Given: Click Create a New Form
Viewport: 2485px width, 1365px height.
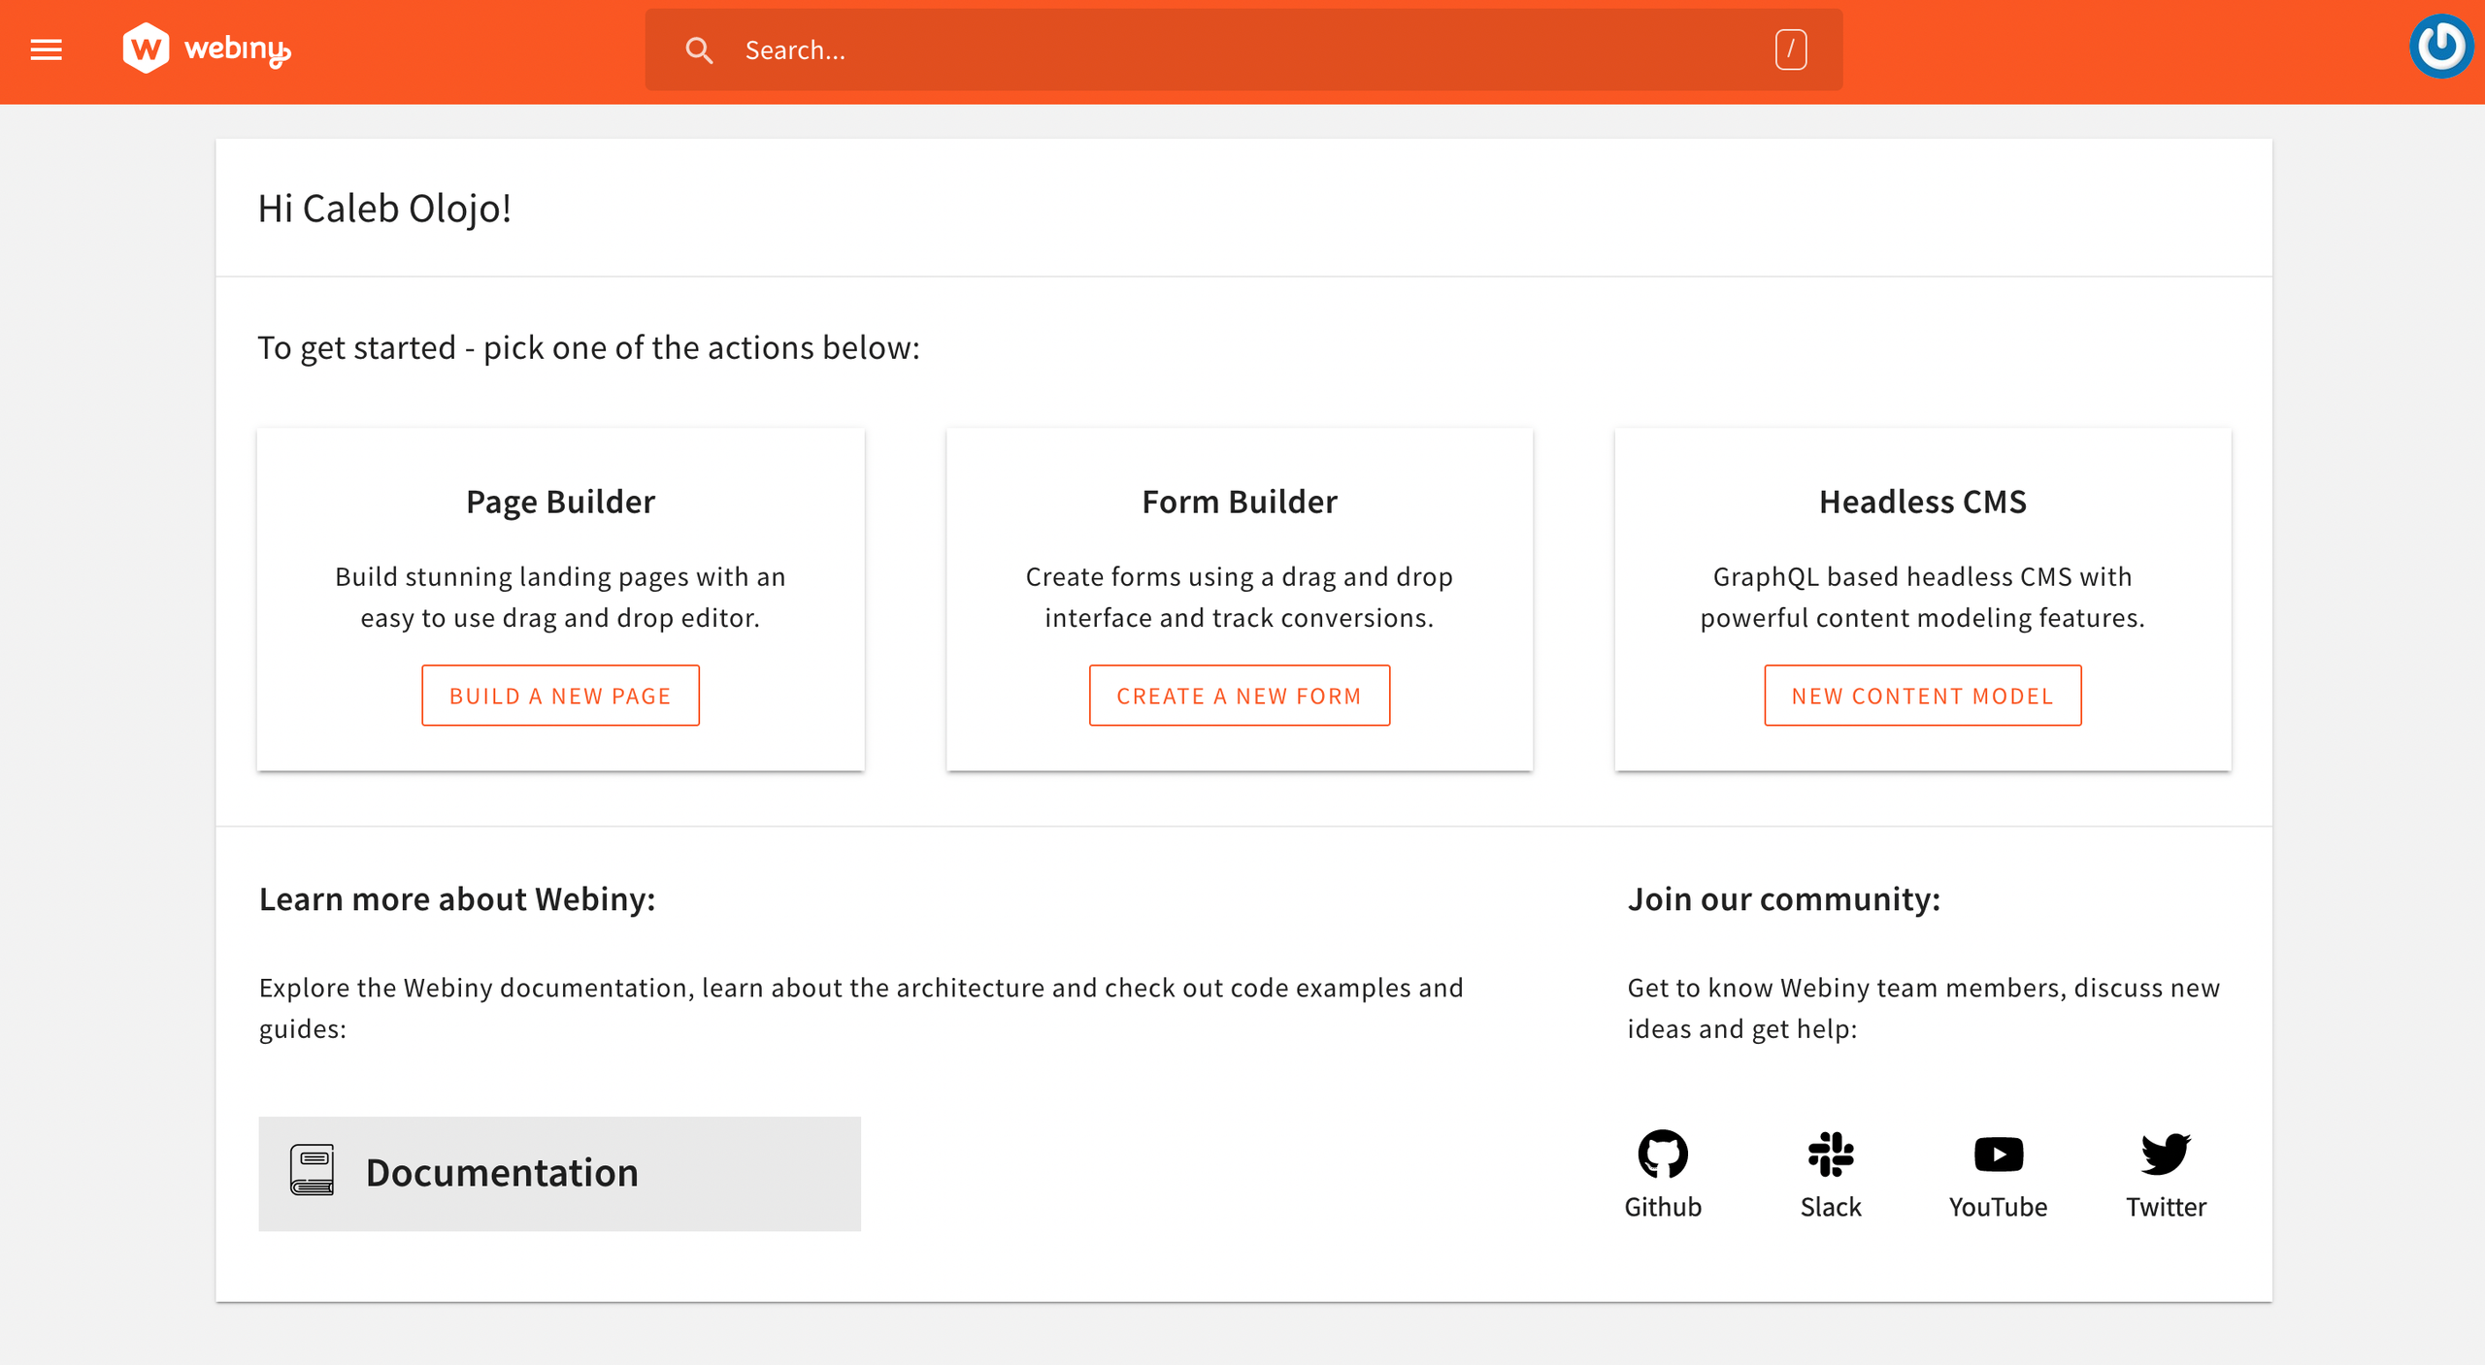Looking at the screenshot, I should coord(1240,695).
